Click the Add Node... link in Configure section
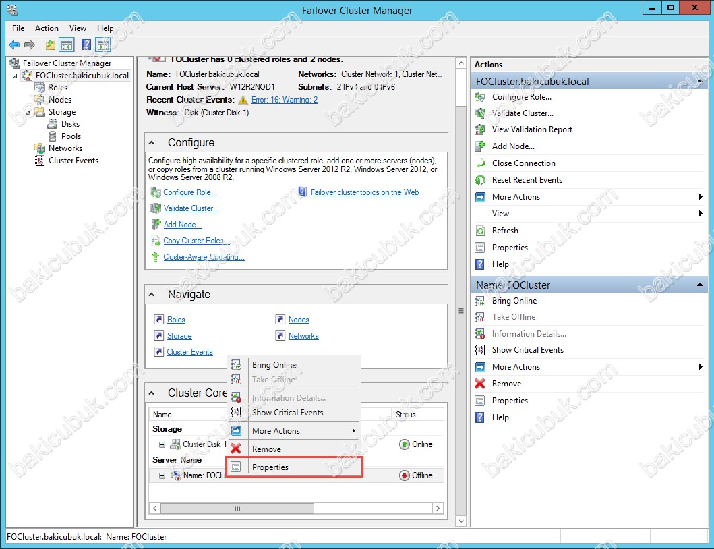 pos(183,225)
